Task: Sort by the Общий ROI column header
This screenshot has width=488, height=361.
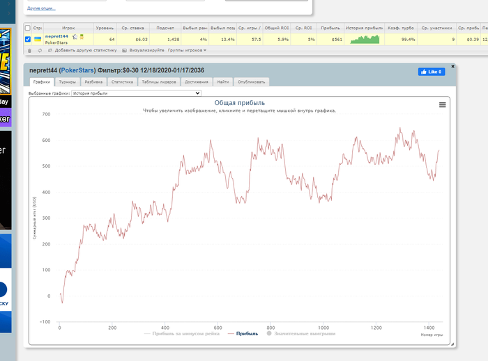Action: (277, 28)
